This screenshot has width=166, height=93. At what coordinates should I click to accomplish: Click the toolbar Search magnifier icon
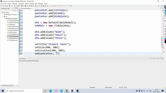pyautogui.click(x=158, y=6)
